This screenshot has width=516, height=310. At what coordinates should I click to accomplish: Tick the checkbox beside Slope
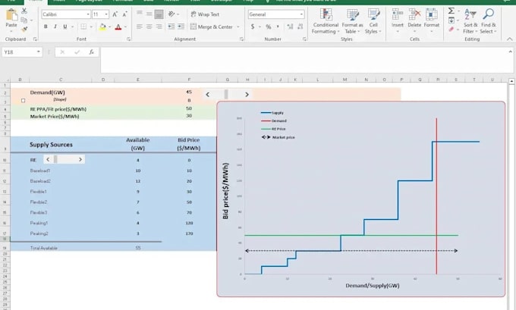[23, 101]
